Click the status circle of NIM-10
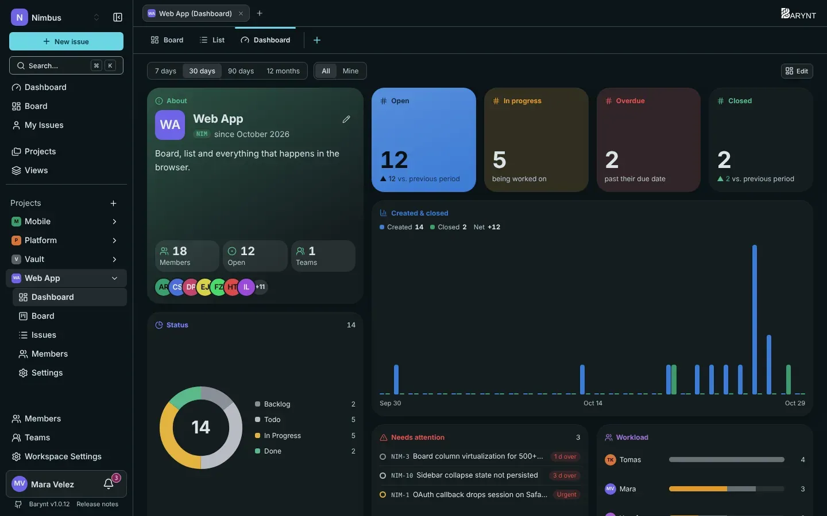This screenshot has height=516, width=827. pyautogui.click(x=383, y=475)
